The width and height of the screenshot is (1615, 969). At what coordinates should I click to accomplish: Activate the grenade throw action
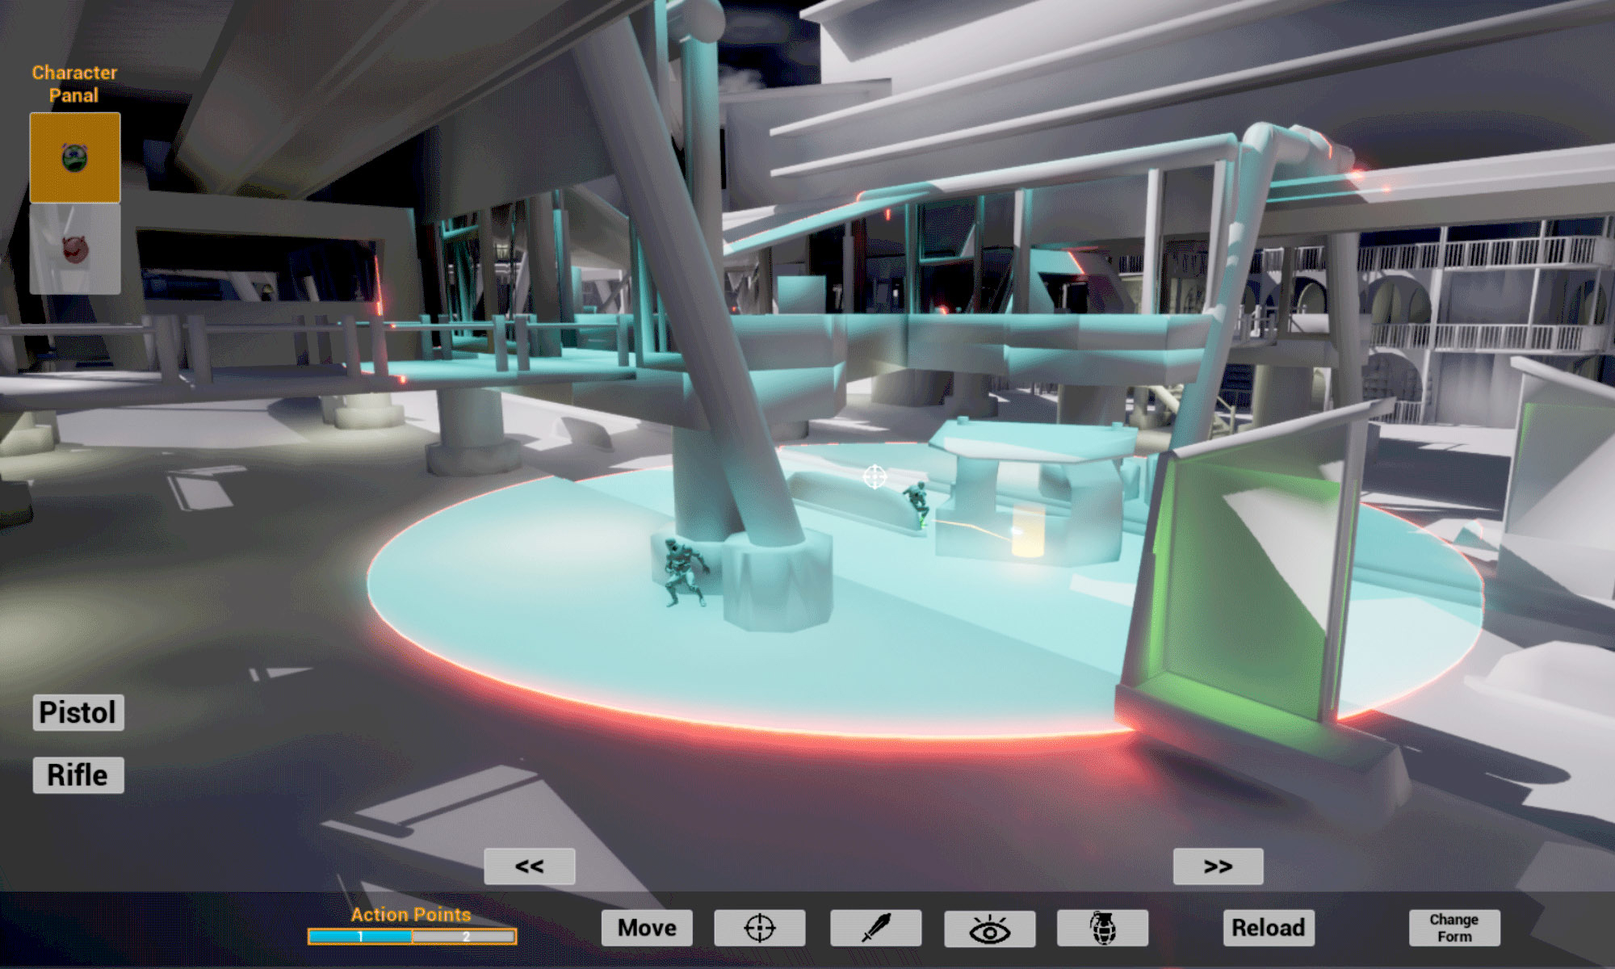pyautogui.click(x=1103, y=928)
